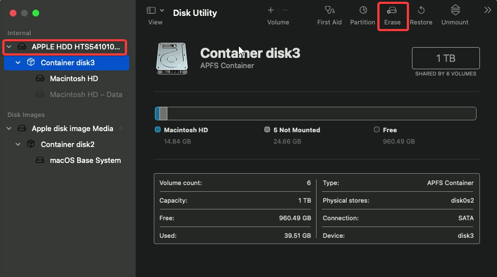Collapse Apple disk image Media tree
497x277 pixels.
pos(9,128)
